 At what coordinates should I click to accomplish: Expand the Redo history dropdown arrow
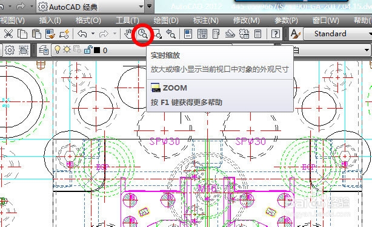click(115, 34)
